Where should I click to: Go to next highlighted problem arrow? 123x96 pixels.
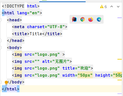pyautogui.click(x=118, y=7)
